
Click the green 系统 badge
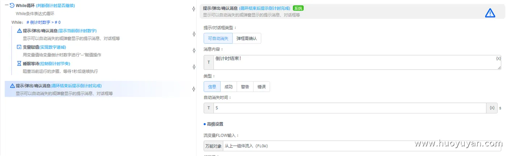click(298, 8)
